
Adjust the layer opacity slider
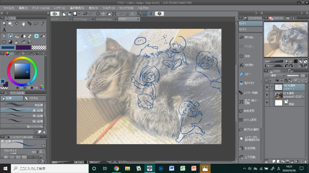click(x=293, y=76)
